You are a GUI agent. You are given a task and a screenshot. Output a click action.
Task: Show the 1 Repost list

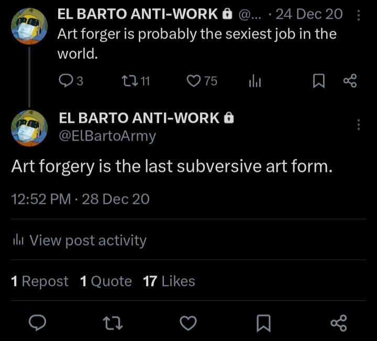(x=40, y=281)
